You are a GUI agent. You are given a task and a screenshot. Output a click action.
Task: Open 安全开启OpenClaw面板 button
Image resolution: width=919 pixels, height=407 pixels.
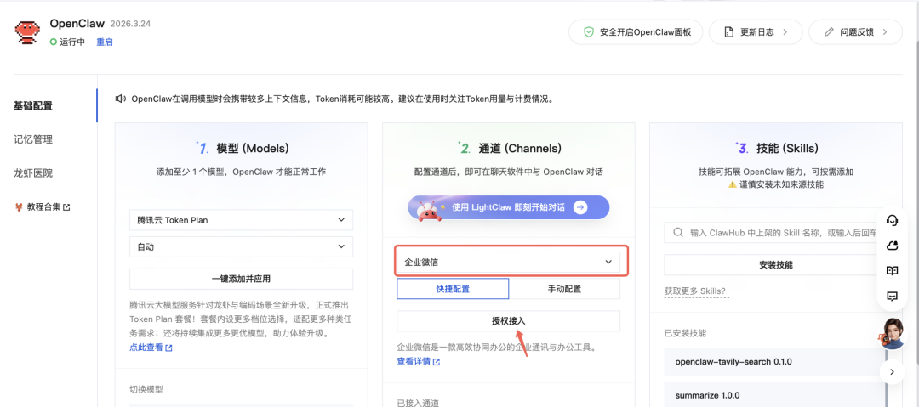pyautogui.click(x=636, y=32)
